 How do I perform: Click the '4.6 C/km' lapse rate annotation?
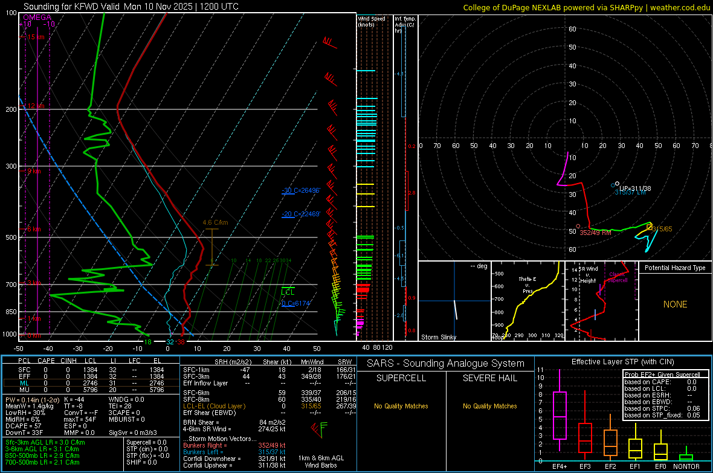point(215,222)
